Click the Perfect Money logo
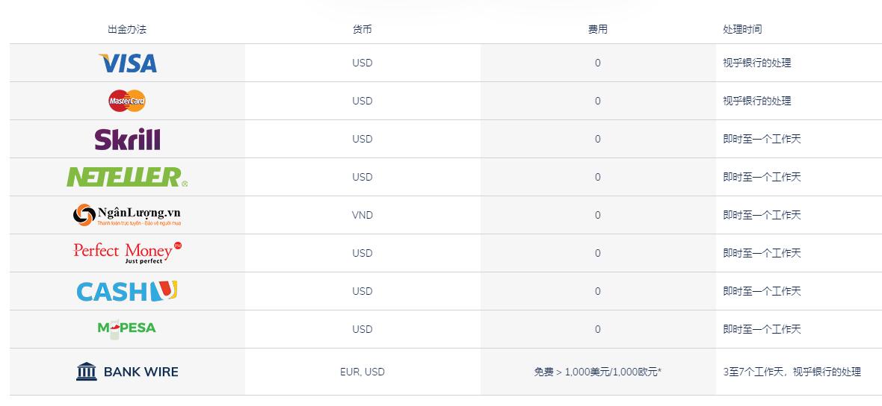The image size is (882, 406). [x=127, y=253]
